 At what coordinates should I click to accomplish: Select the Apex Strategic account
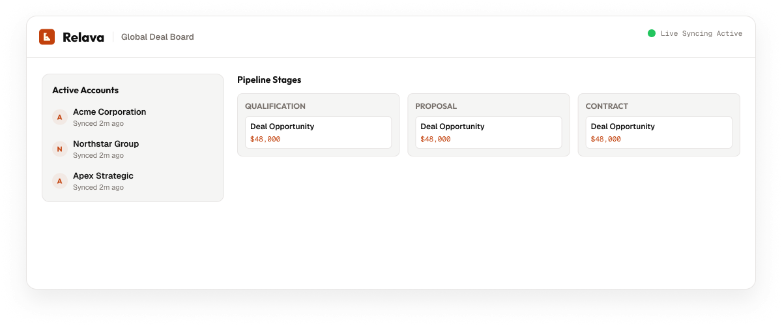[133, 181]
